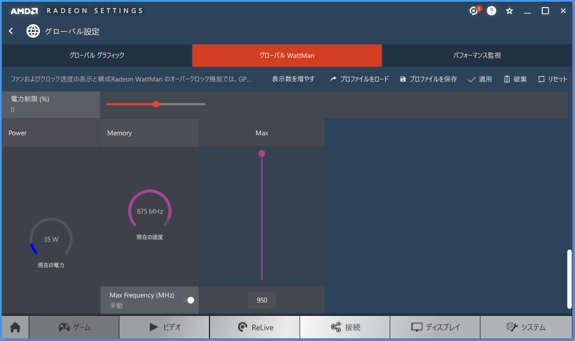Select the グローバル WattMan tab

pos(287,56)
